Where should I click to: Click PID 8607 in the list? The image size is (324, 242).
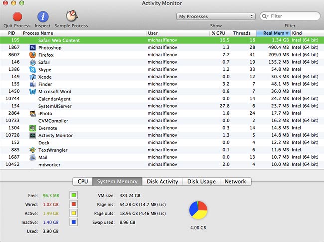(14, 55)
